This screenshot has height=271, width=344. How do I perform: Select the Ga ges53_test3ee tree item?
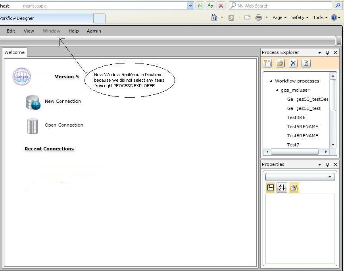[307, 99]
